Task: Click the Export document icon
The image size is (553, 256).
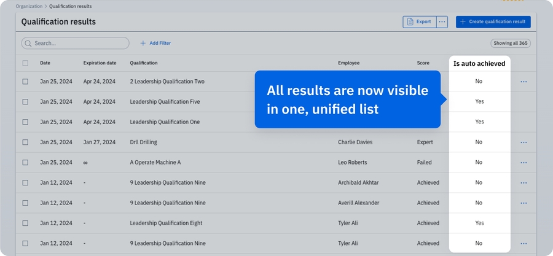Action: 410,22
